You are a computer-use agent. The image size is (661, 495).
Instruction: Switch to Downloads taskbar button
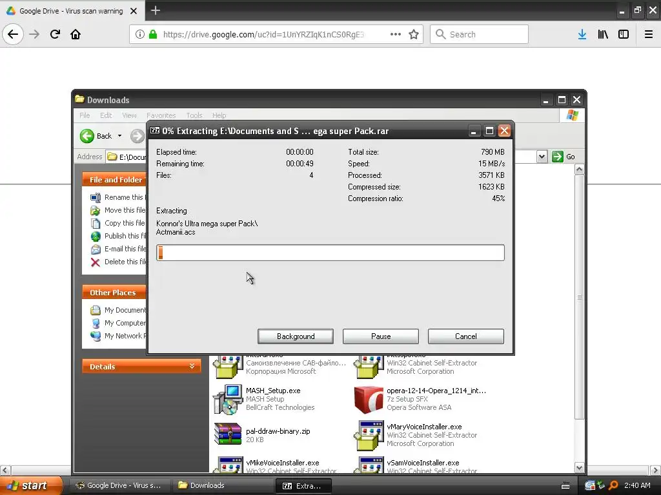point(222,485)
